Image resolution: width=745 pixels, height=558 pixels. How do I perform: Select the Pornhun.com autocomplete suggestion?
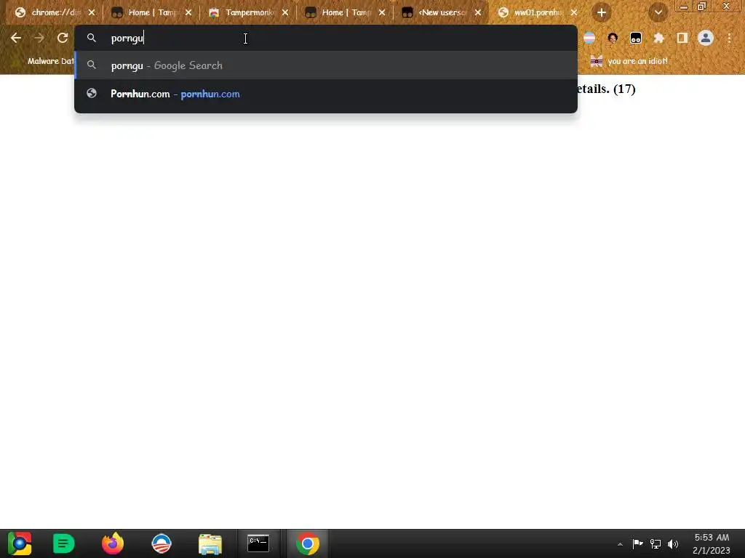pos(326,94)
